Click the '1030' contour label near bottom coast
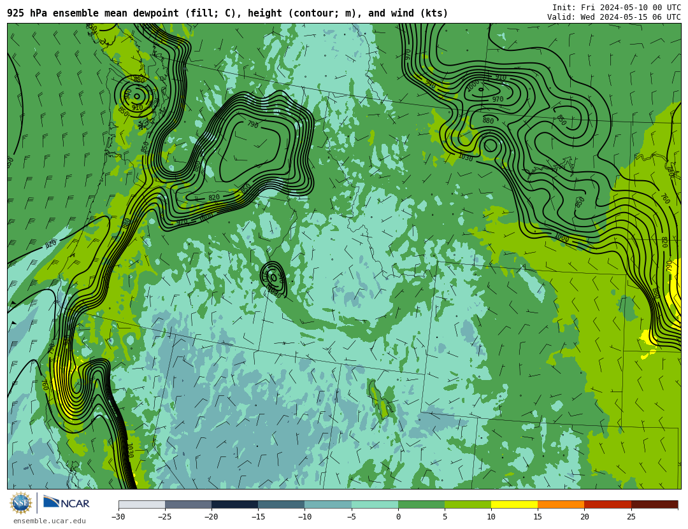This screenshot has width=688, height=529. tap(130, 451)
